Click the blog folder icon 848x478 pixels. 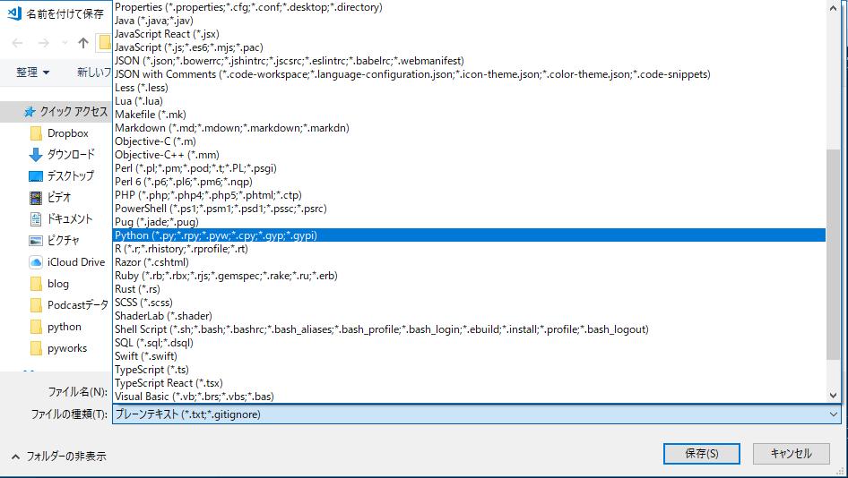pos(36,284)
